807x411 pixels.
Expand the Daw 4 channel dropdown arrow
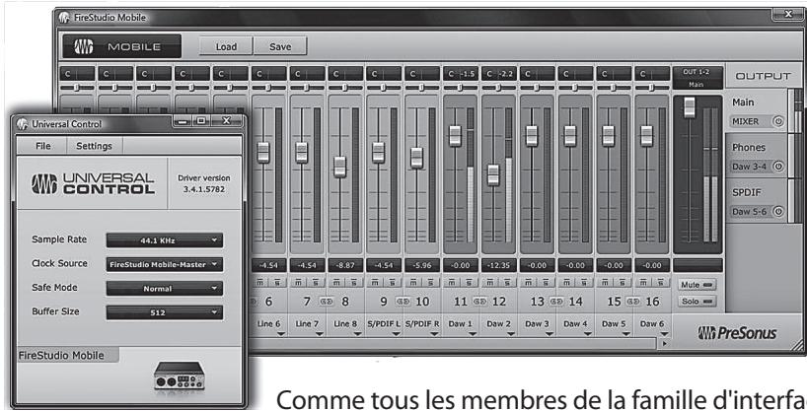(x=588, y=334)
